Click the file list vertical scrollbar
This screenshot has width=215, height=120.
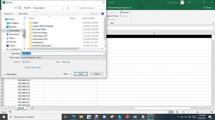click(105, 29)
